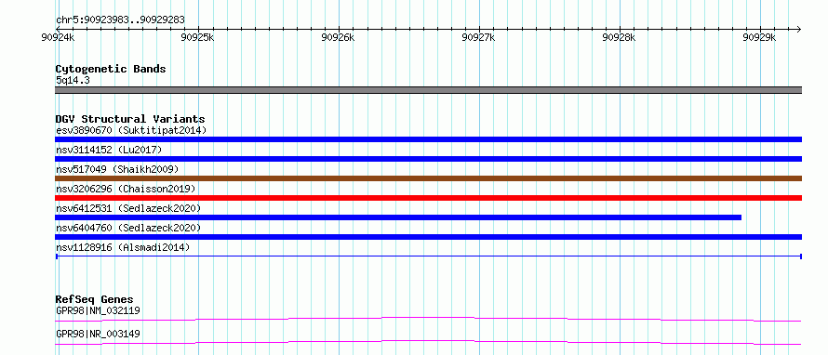Image resolution: width=828 pixels, height=355 pixels.
Task: Click the nsv1128916 (Alsmadi2014) label
Action: click(123, 247)
